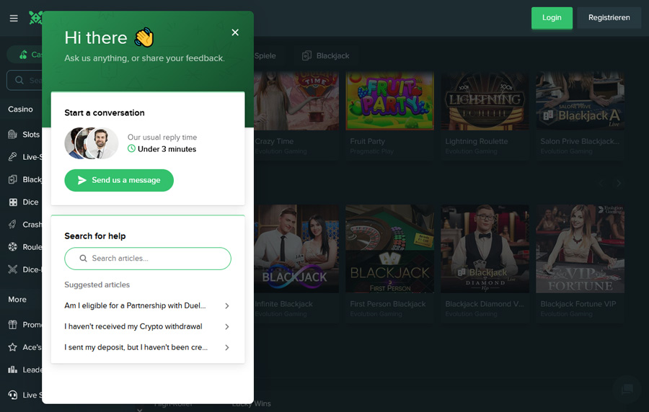Click the Crash rocket sidebar icon
This screenshot has width=649, height=412.
click(x=13, y=225)
